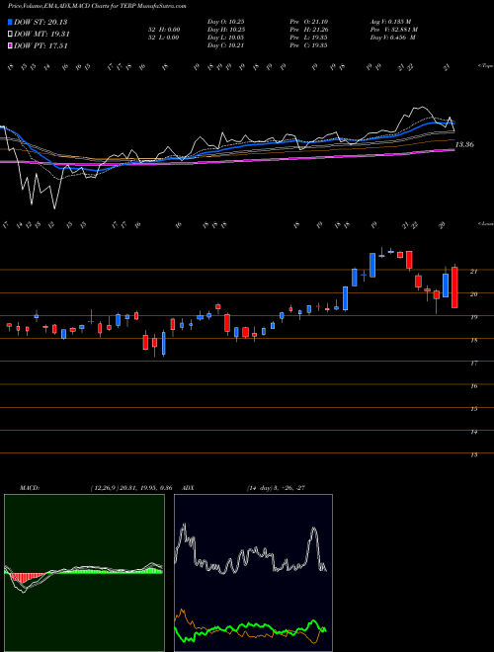Select the Day V: 0.456 M value
Screen dimensions: 494x652
coord(392,38)
